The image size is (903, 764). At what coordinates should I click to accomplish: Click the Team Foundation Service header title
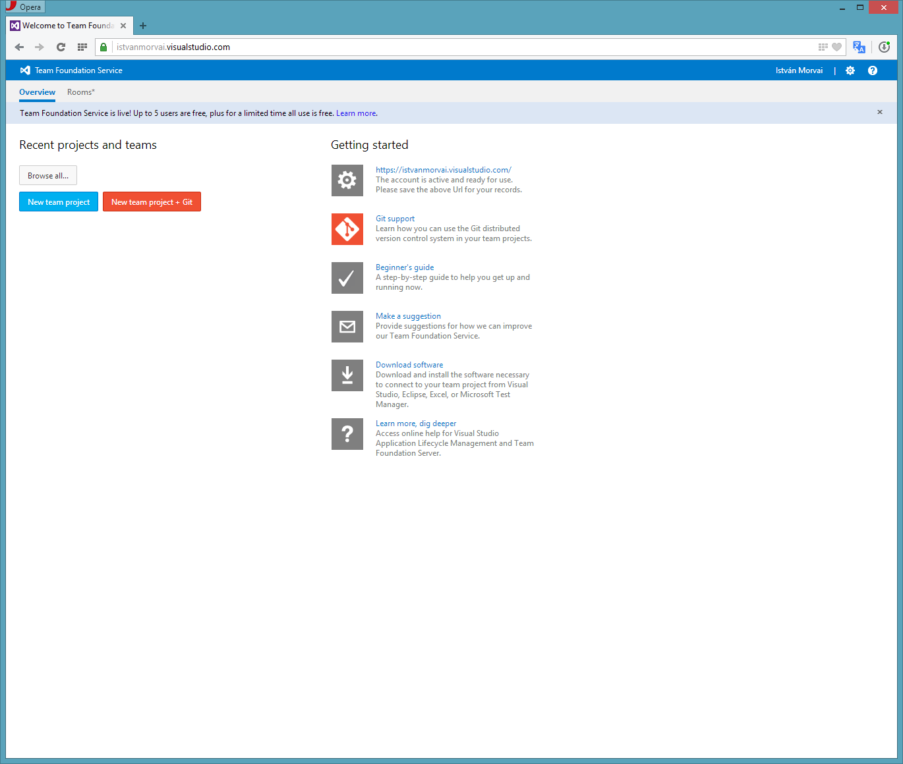tap(78, 70)
